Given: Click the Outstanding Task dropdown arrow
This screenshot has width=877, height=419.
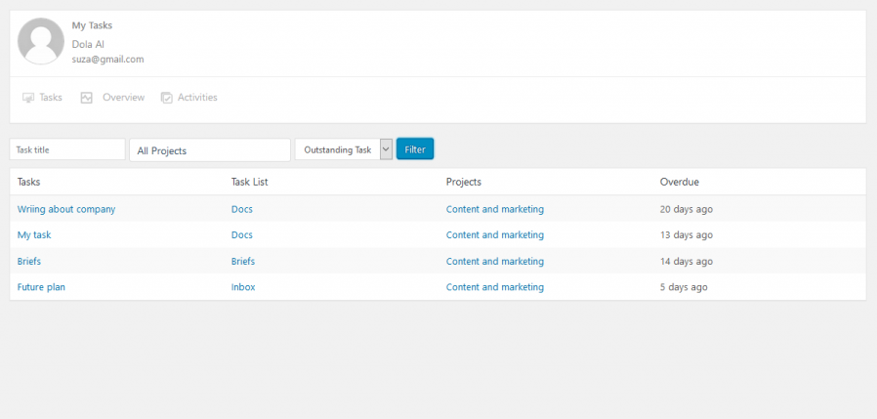Looking at the screenshot, I should coord(386,149).
